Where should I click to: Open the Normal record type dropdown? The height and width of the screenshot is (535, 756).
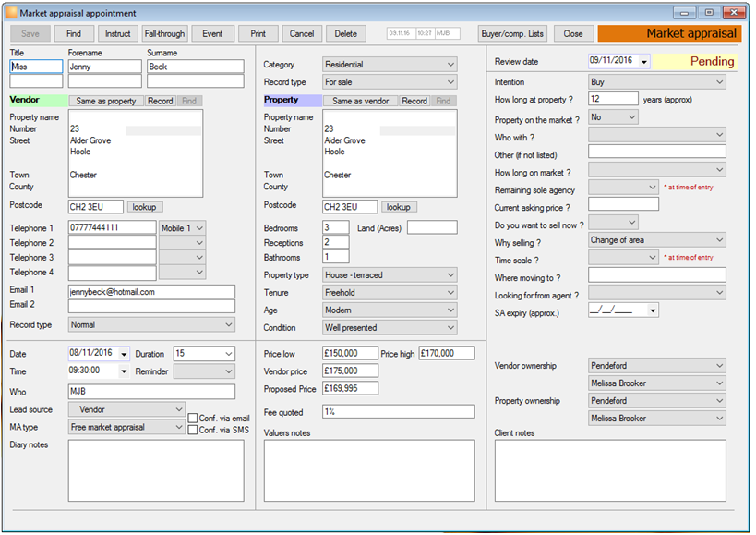pyautogui.click(x=151, y=324)
